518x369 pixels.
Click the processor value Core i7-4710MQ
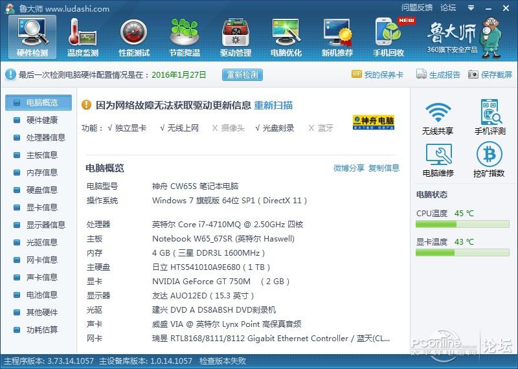(228, 224)
